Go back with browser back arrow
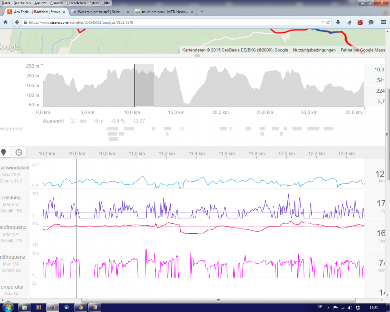The width and height of the screenshot is (390, 312). coord(17,22)
